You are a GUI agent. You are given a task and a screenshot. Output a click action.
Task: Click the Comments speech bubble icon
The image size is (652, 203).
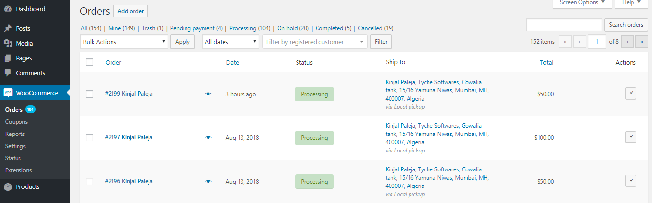pyautogui.click(x=8, y=73)
